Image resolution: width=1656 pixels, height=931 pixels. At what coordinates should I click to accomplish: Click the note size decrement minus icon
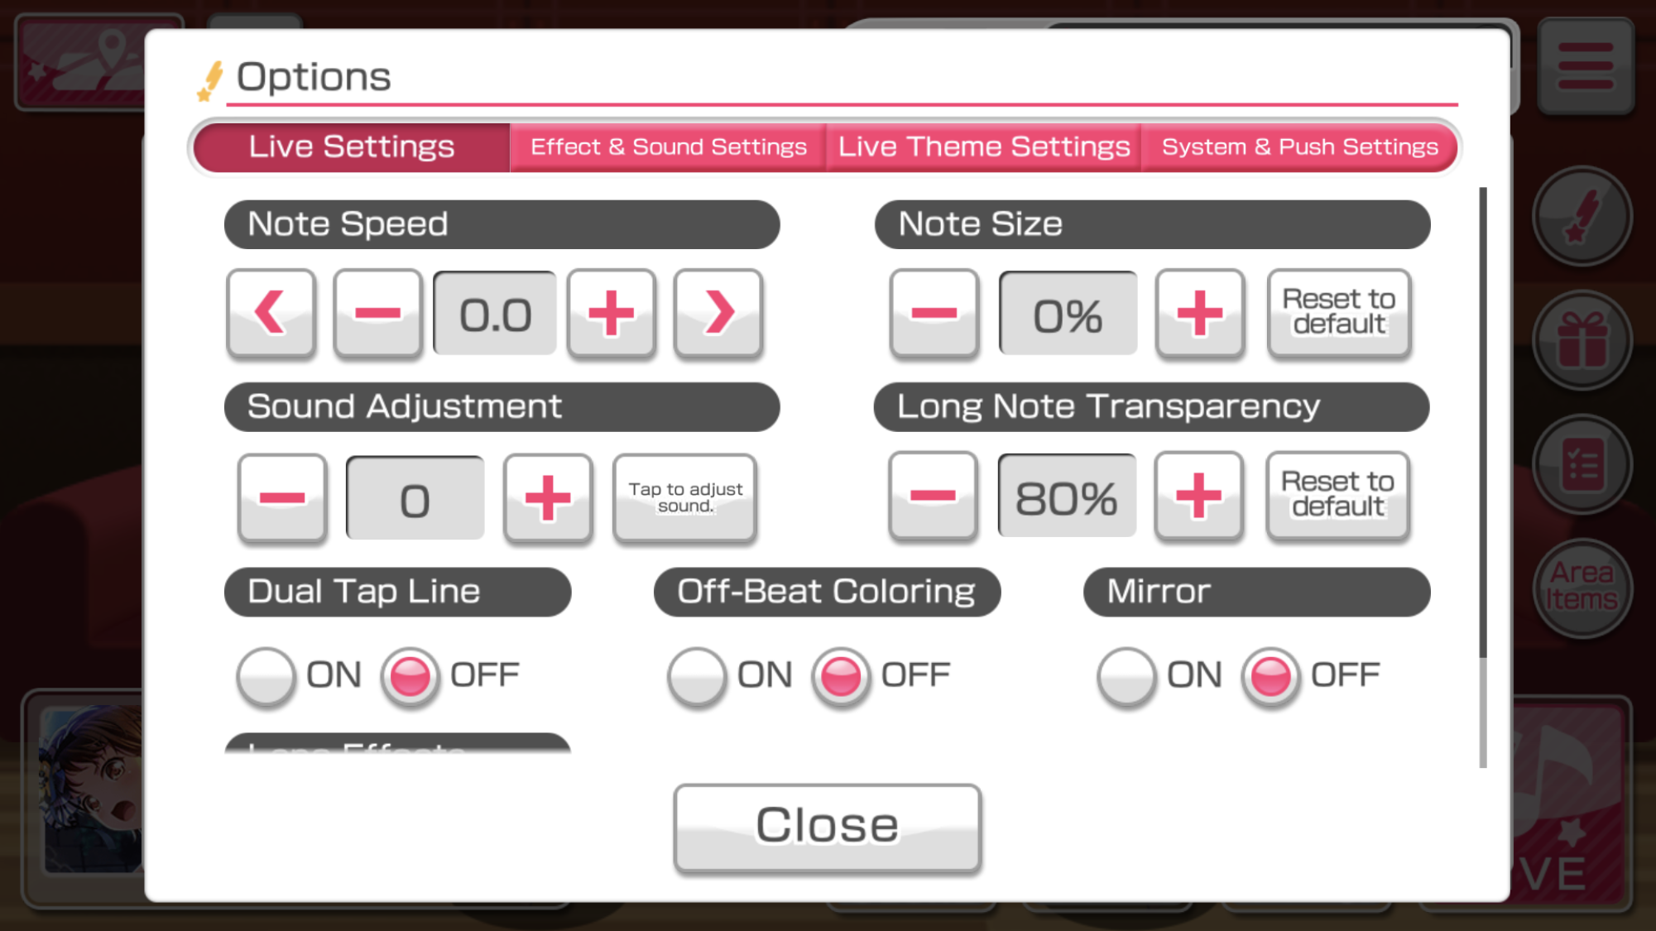click(x=934, y=314)
